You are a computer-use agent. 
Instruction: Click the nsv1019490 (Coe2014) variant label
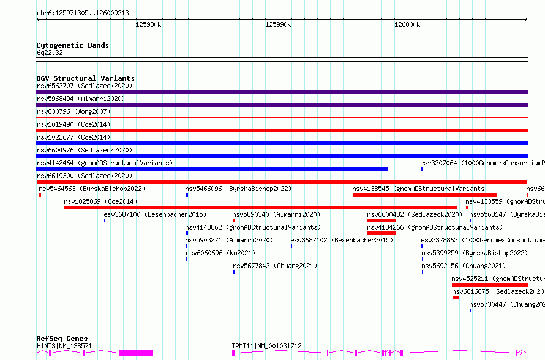(x=73, y=124)
